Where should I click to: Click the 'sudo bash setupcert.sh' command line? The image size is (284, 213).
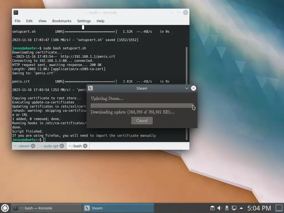click(64, 48)
